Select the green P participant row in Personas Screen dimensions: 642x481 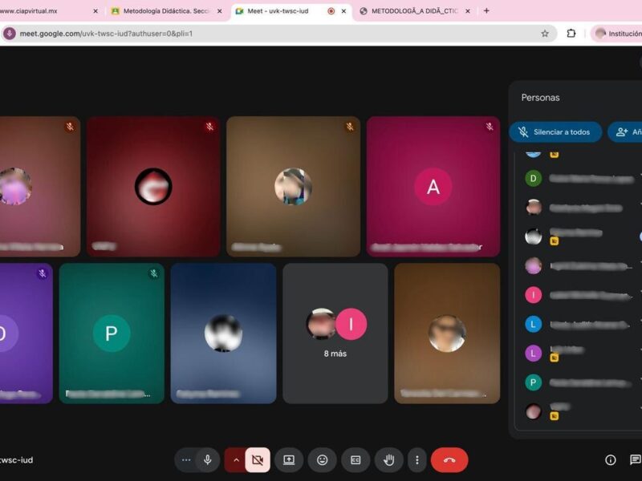[580, 382]
